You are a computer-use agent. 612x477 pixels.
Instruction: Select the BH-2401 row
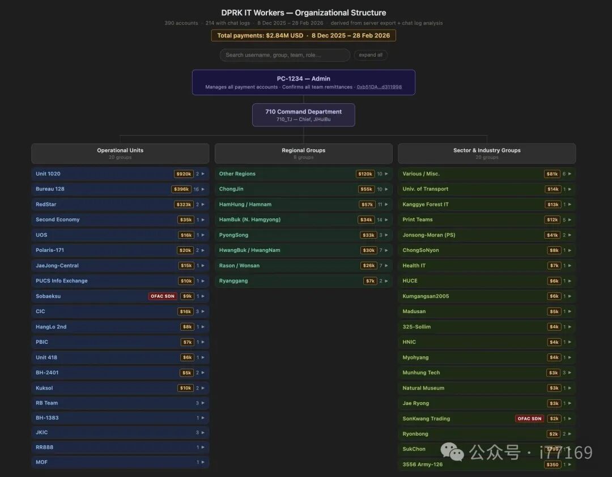pos(120,373)
